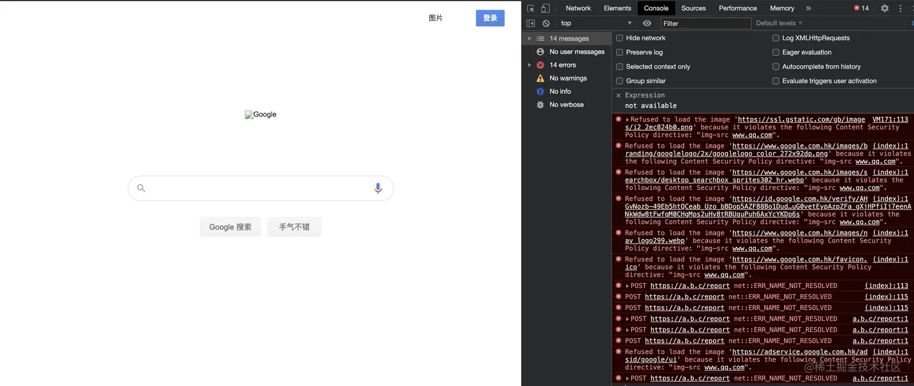Click the Google search text field
This screenshot has width=914, height=386.
pyautogui.click(x=261, y=188)
